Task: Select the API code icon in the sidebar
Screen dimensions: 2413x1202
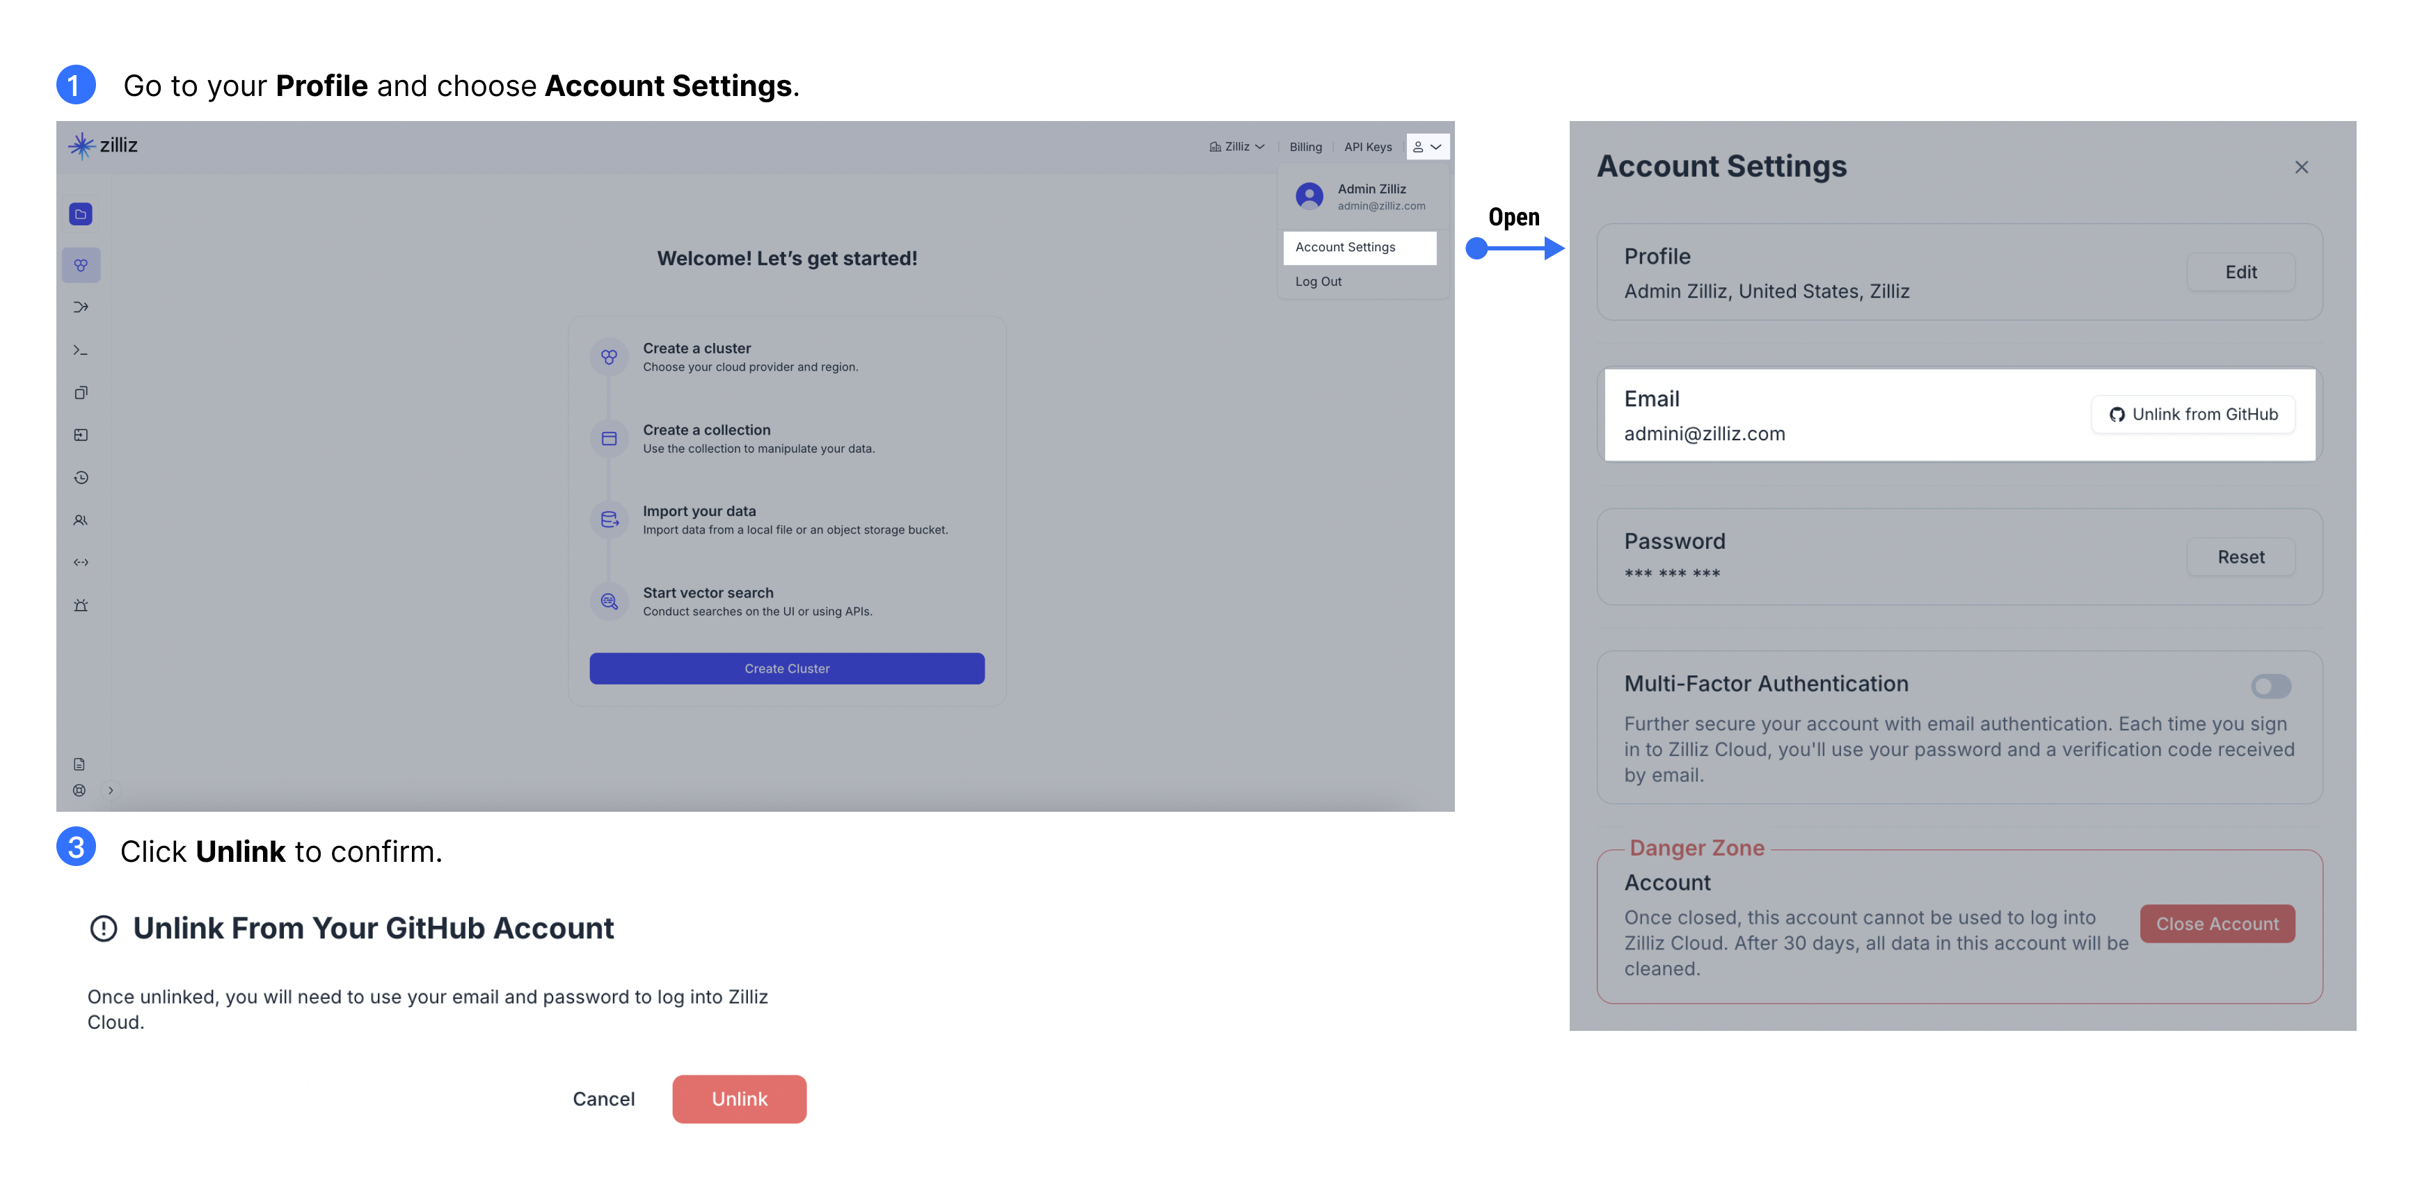Action: (x=81, y=561)
